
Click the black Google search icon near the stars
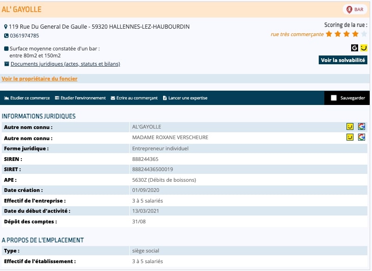point(354,48)
